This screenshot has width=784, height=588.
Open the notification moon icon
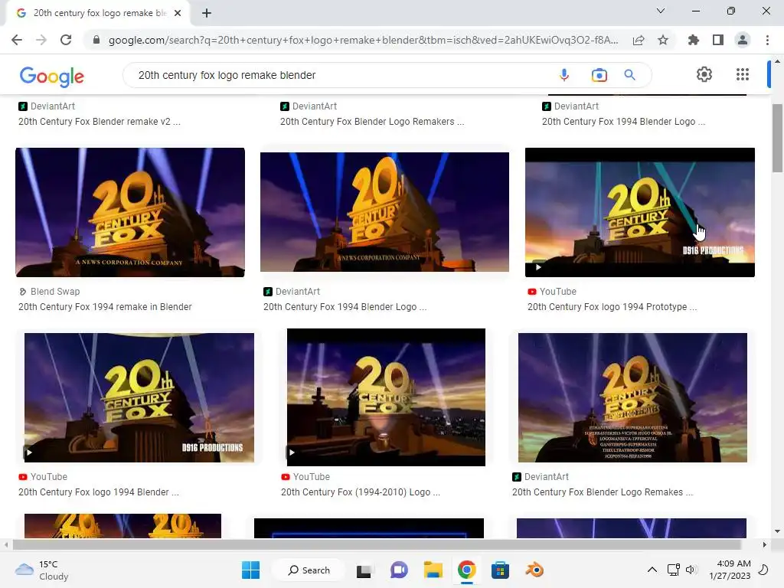tap(763, 570)
